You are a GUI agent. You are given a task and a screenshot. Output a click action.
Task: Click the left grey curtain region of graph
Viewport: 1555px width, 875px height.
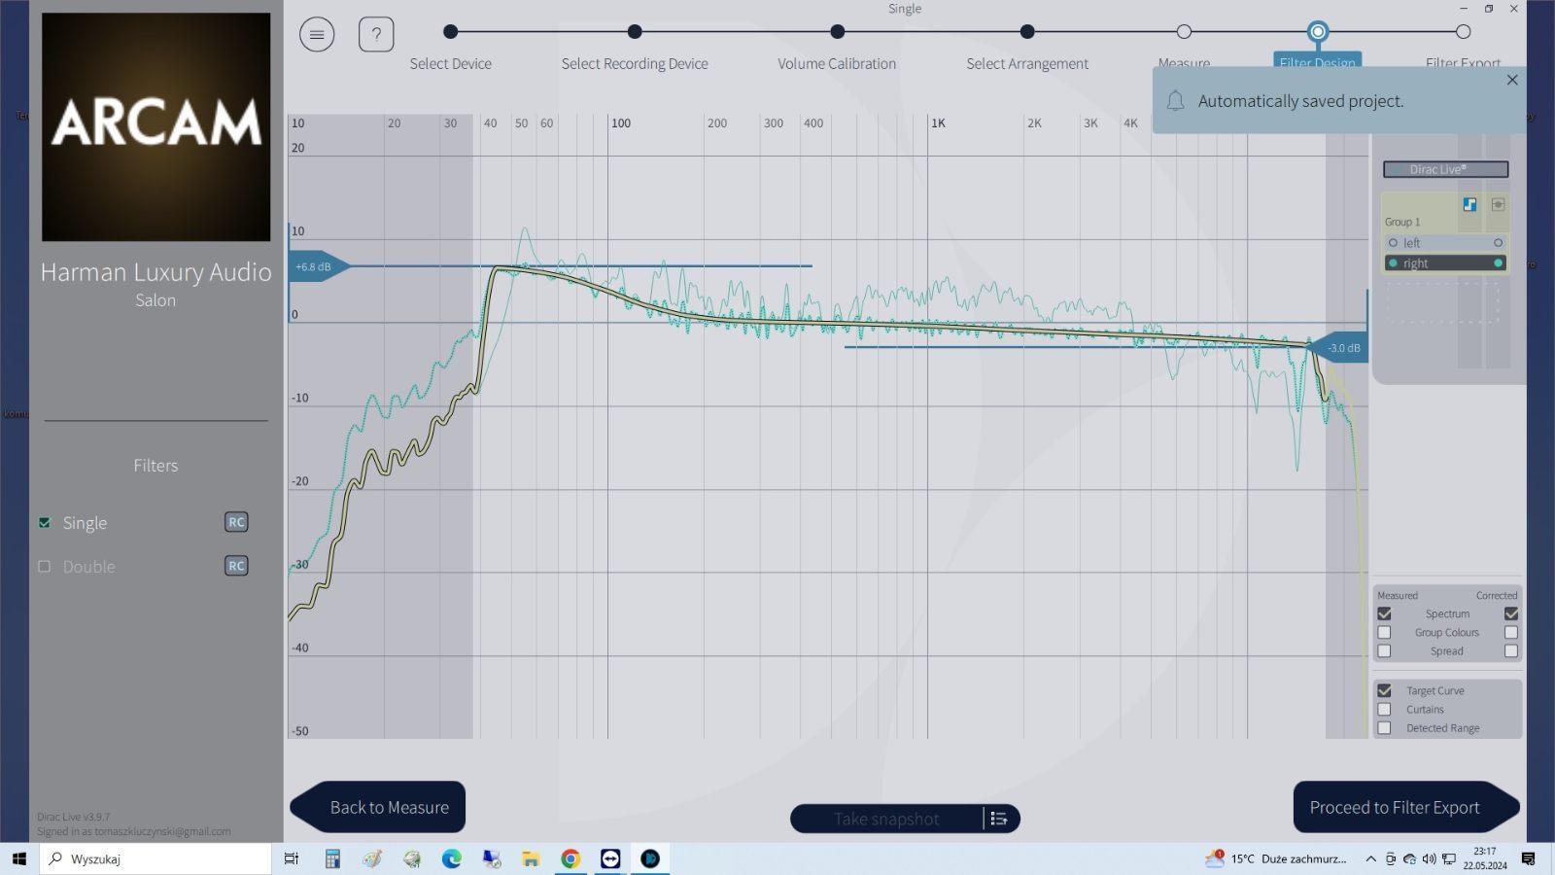(380, 428)
